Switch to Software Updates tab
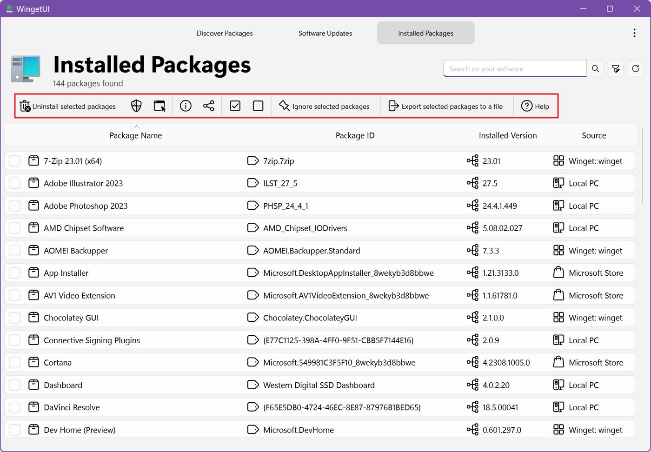Screen dimensions: 651x452 point(325,33)
